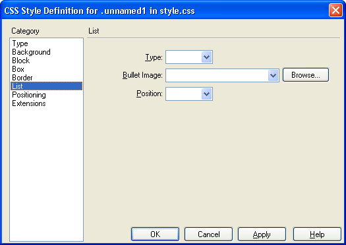
Task: Switch to the Border category
Action: click(x=22, y=78)
